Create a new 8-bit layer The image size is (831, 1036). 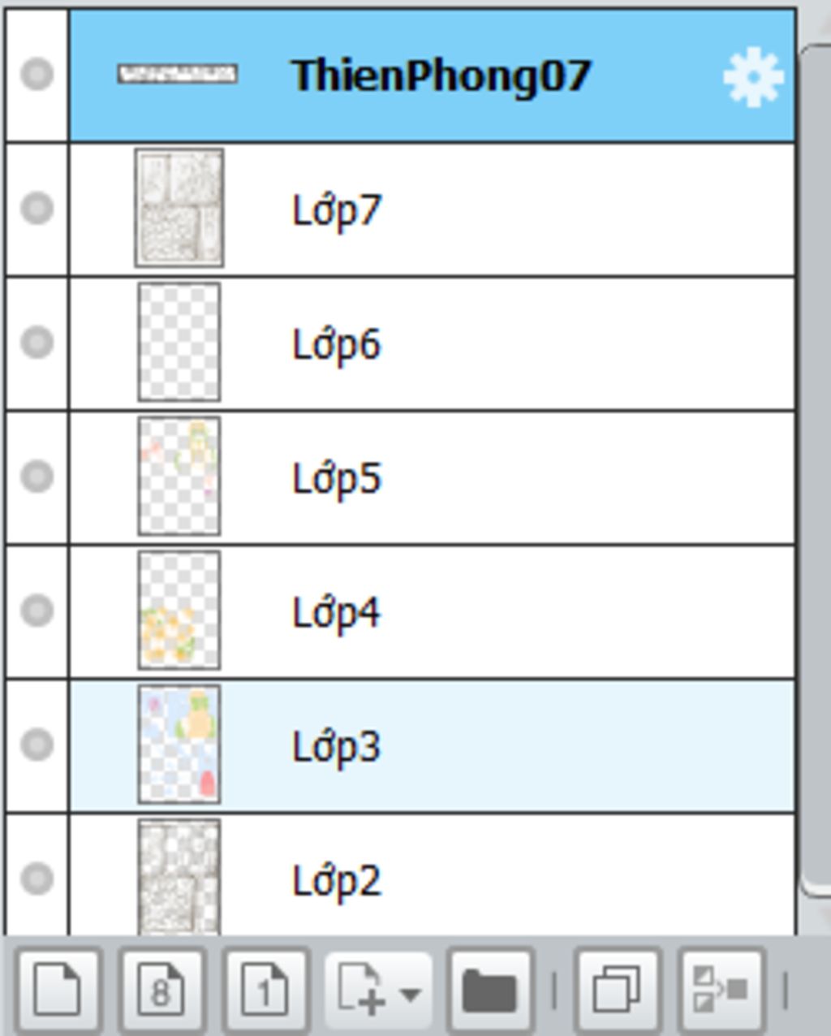tap(161, 989)
